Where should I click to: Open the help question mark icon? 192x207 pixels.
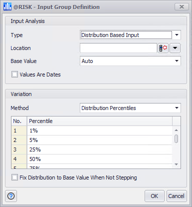(x=11, y=196)
